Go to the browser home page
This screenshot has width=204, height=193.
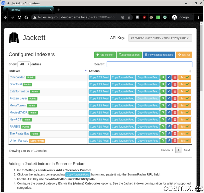(x=26, y=17)
